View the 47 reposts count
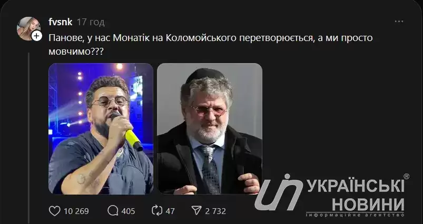Image resolution: width=423 pixels, height=224 pixels. point(170,211)
